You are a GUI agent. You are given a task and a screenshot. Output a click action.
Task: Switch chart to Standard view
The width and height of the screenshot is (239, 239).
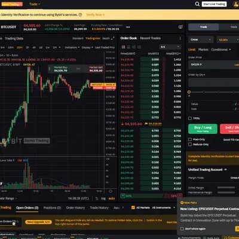point(78,38)
